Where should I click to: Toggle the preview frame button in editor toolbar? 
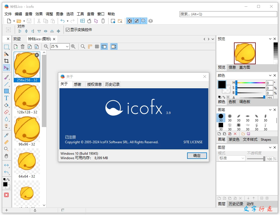[x=114, y=47]
